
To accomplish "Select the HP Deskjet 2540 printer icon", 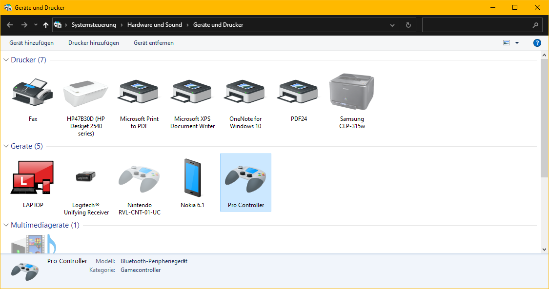I will [x=86, y=94].
